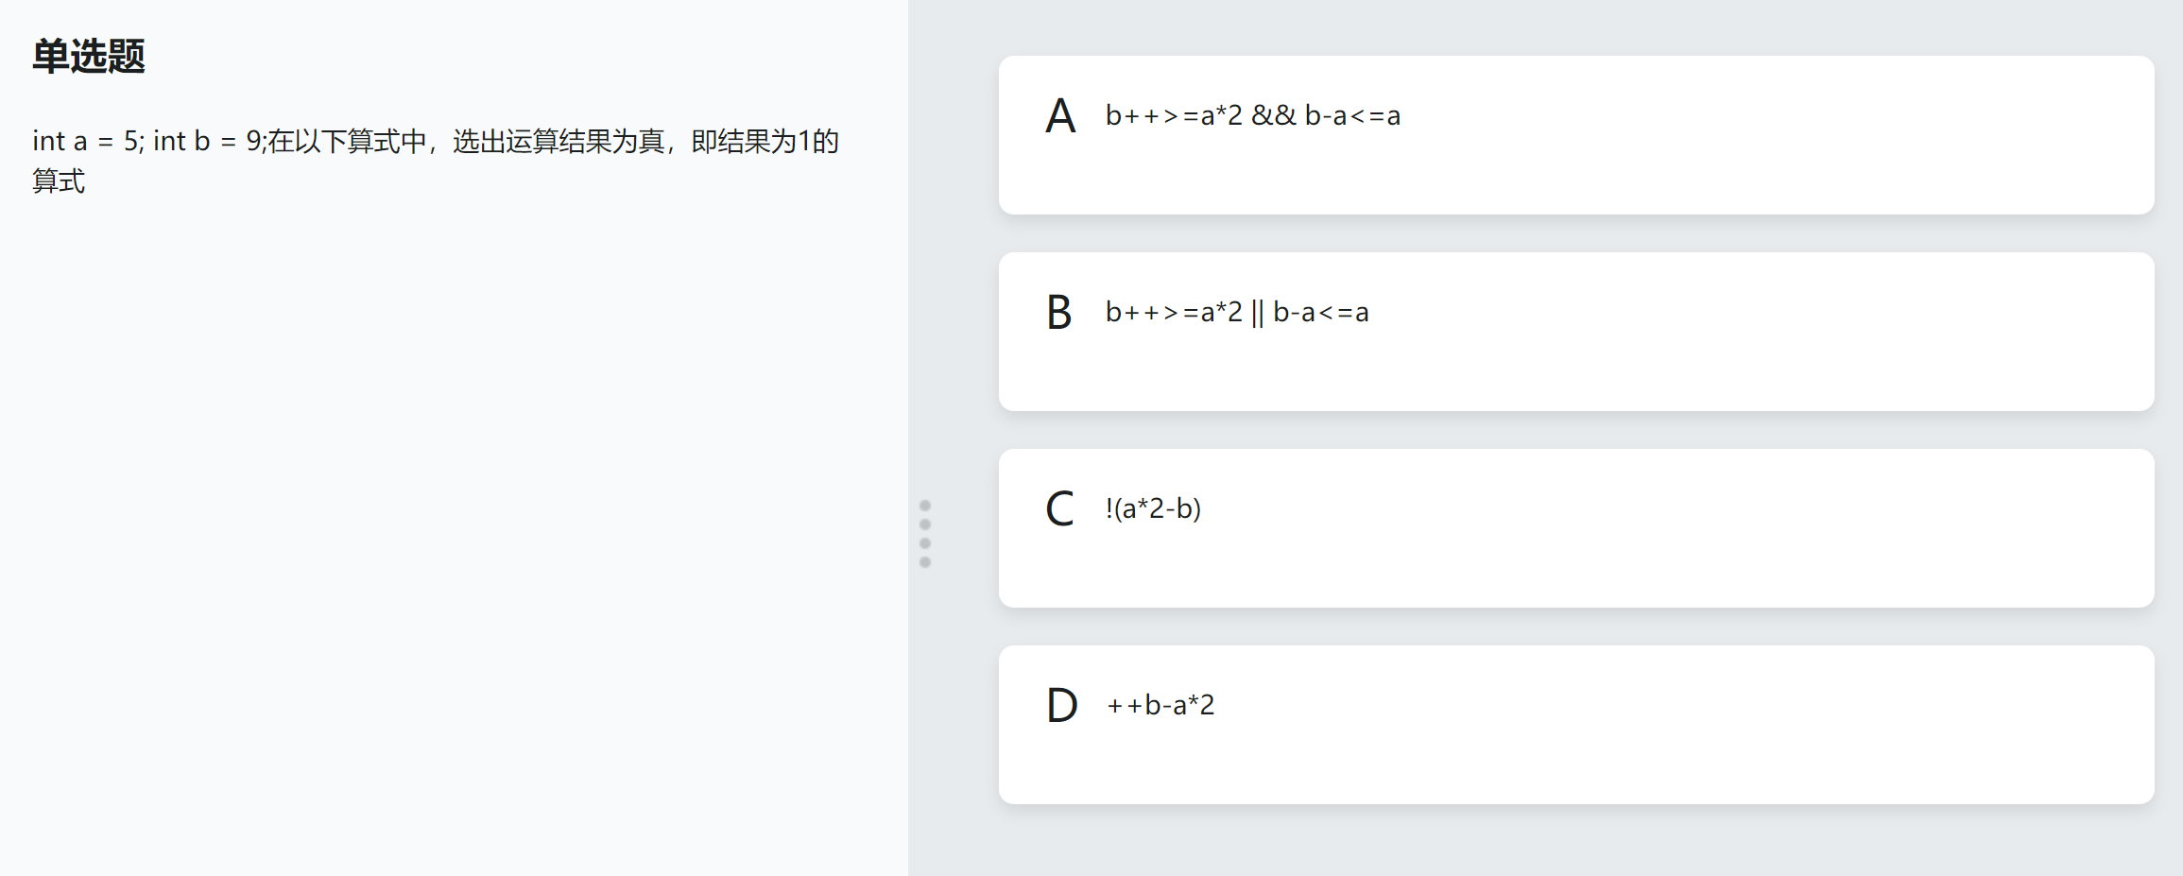Choose answer option B card
2183x876 pixels.
(x=1576, y=332)
